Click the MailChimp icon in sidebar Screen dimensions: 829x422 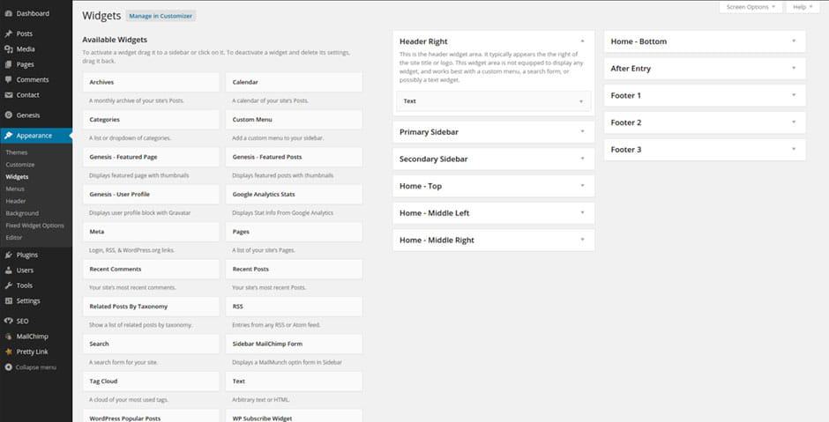tap(9, 337)
